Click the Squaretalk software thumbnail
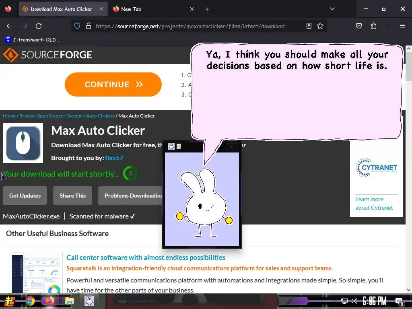412x309 pixels. pos(36,273)
